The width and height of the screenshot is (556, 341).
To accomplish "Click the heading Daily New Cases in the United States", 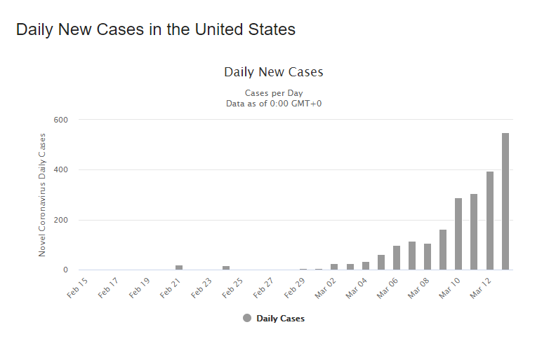I will [x=156, y=29].
